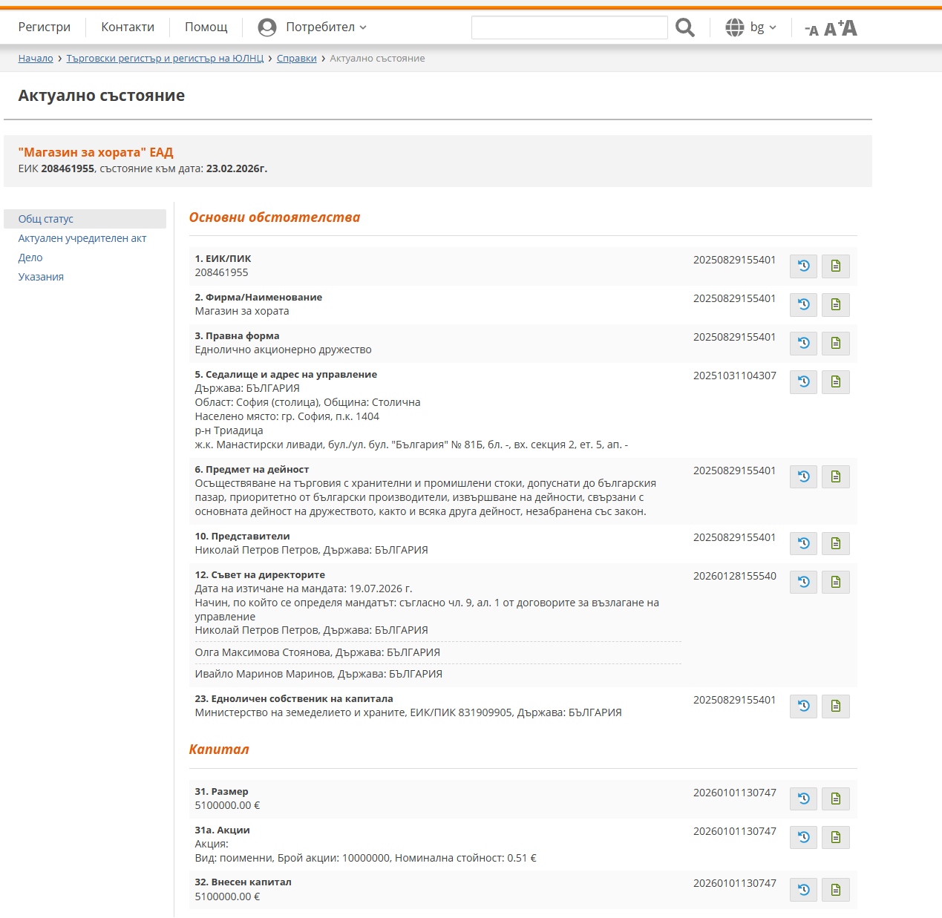This screenshot has height=918, width=942.
Task: Open document for Едноличен собственик на капитала
Action: tap(836, 706)
